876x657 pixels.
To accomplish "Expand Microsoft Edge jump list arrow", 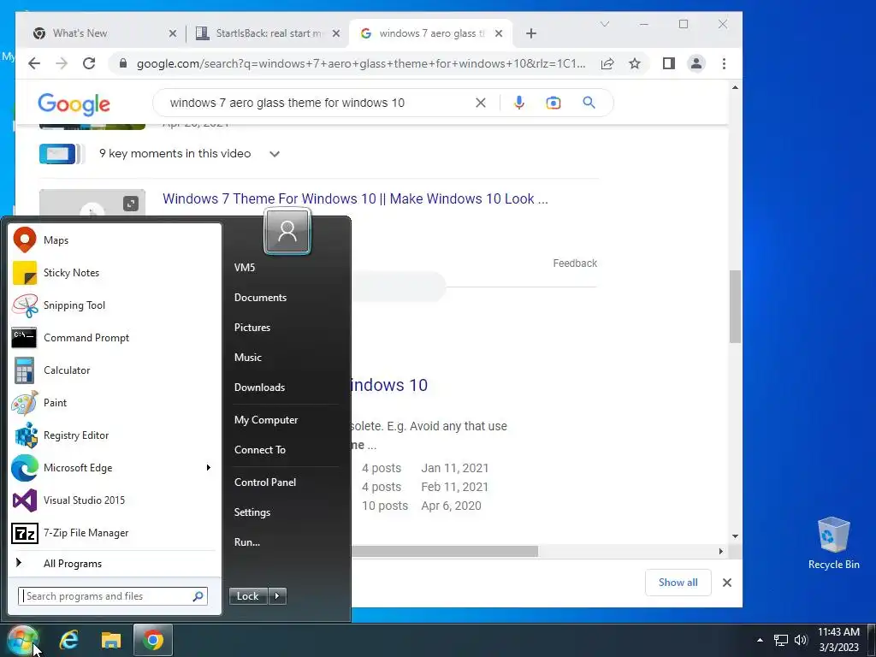I will [209, 468].
